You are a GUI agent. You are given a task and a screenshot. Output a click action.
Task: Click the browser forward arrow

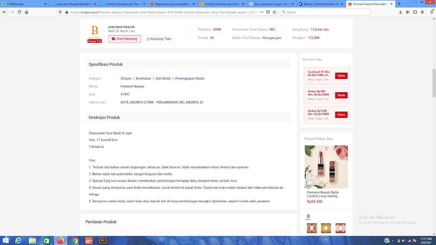coord(12,12)
